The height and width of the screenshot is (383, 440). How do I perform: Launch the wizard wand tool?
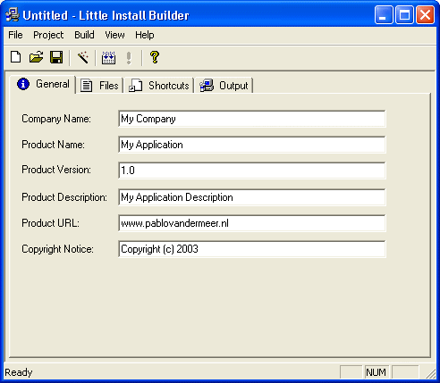click(83, 57)
